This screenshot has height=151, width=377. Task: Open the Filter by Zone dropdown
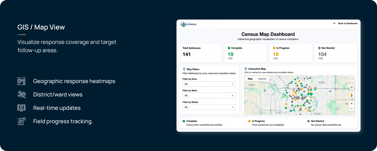(x=209, y=84)
